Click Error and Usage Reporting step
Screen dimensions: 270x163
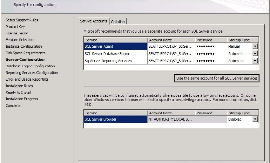coord(27,79)
